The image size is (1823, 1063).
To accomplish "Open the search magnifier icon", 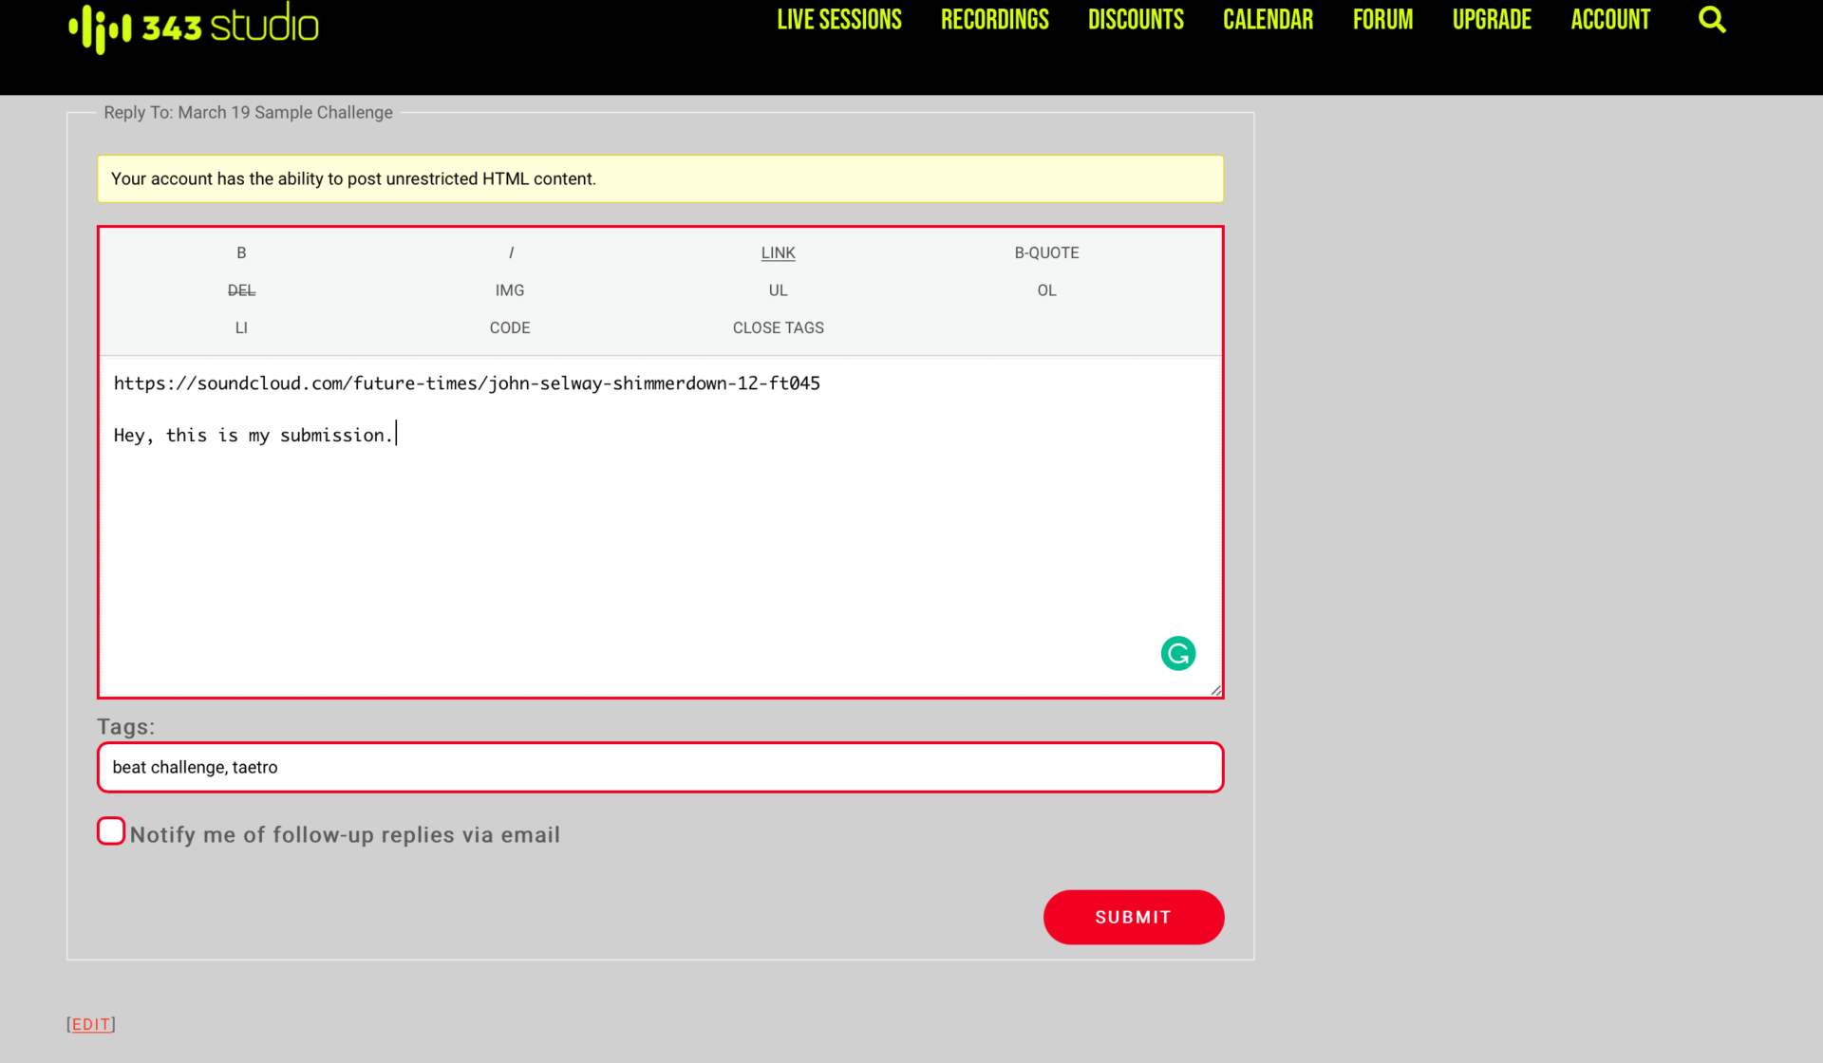I will point(1712,20).
